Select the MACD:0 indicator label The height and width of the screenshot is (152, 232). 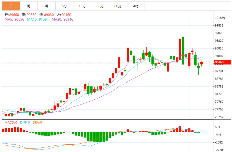[11, 123]
